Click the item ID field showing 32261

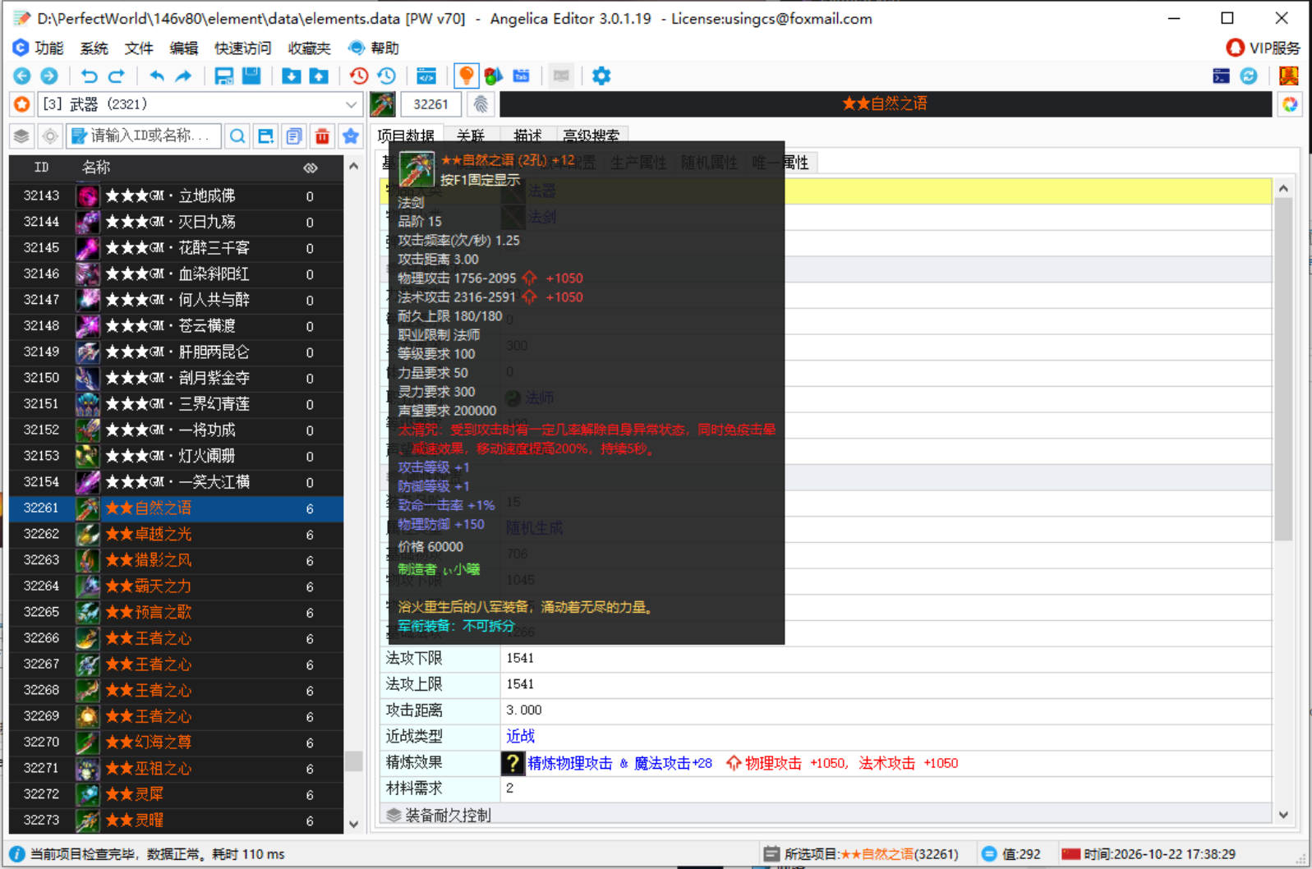pyautogui.click(x=431, y=104)
